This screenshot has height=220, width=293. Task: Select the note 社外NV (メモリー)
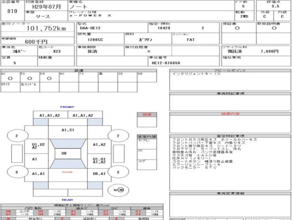191,158
